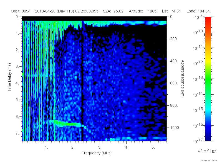Click the Long: 184.84 value
This screenshot has width=222, height=166.
(x=198, y=11)
